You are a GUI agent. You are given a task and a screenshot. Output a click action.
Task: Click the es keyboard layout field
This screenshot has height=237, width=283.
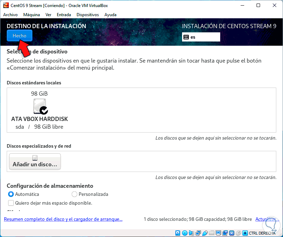201,37
